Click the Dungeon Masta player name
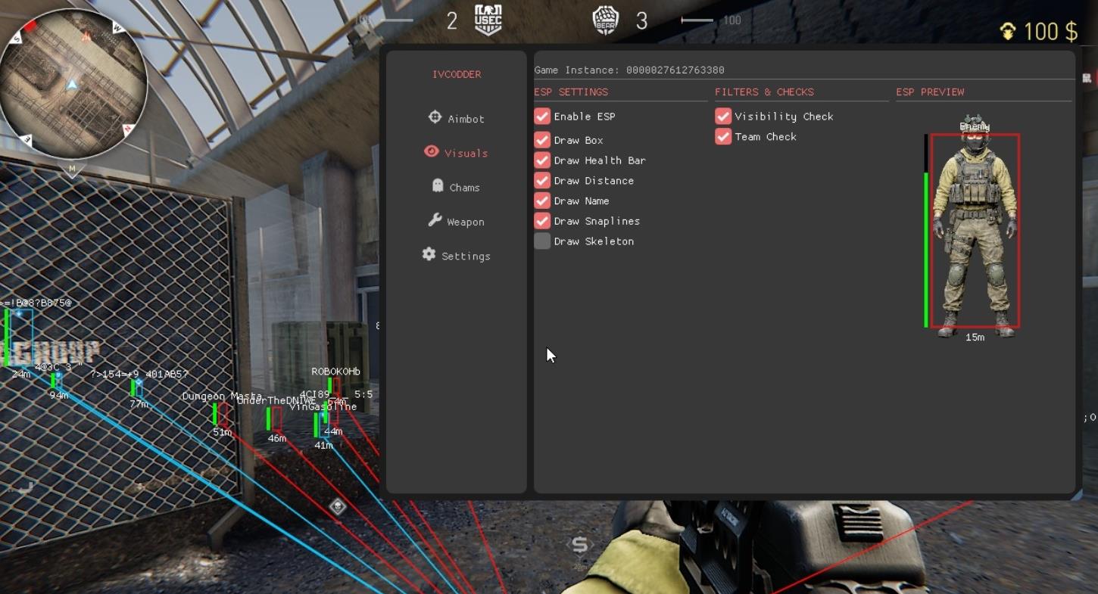The image size is (1098, 594). [222, 397]
